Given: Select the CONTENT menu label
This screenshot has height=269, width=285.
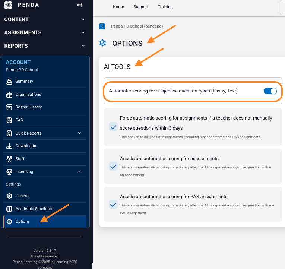Looking at the screenshot, I should click(x=16, y=19).
